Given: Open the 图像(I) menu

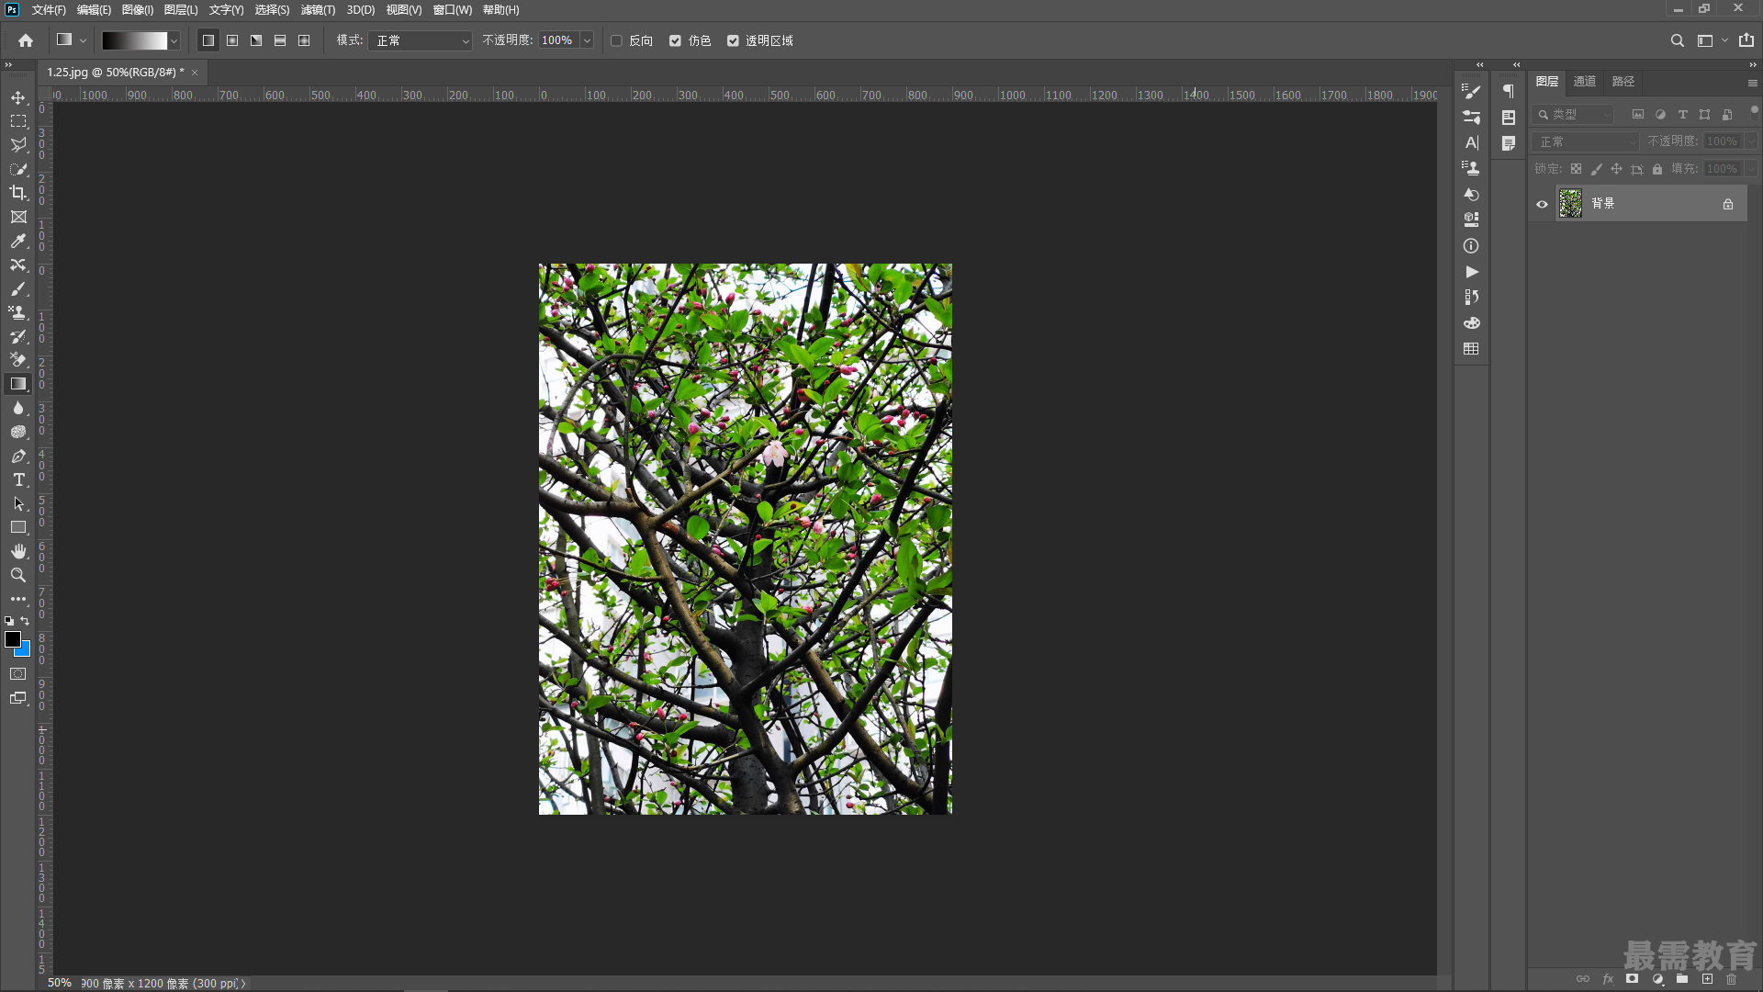Looking at the screenshot, I should 138,10.
